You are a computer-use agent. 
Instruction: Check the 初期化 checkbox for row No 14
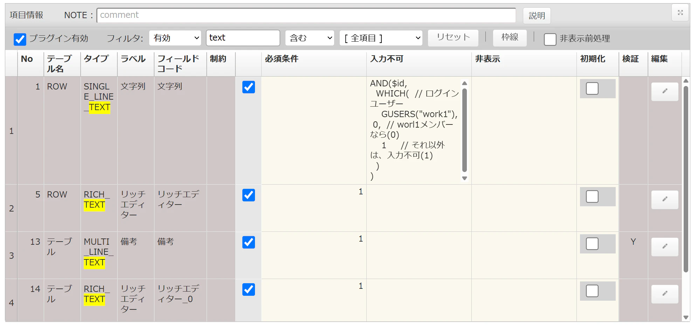tap(592, 291)
